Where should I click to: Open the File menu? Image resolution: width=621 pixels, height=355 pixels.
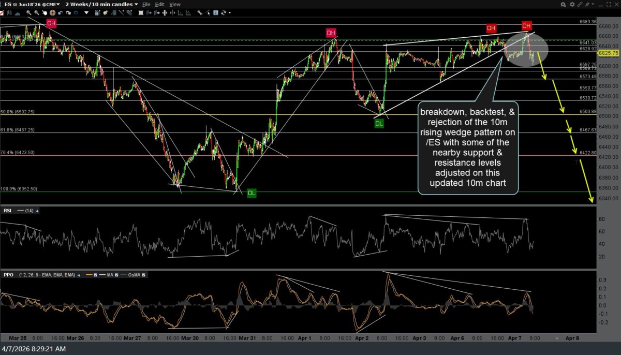tap(146, 4)
